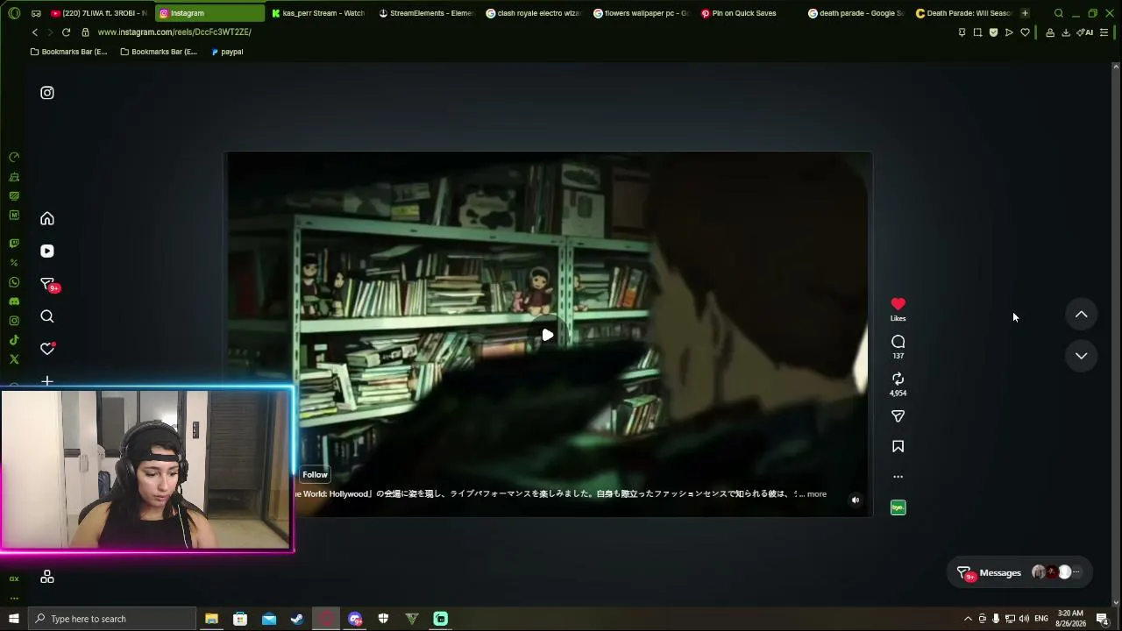Open the taskbar clock showing 3:20 AM
The width and height of the screenshot is (1122, 631).
1070,619
